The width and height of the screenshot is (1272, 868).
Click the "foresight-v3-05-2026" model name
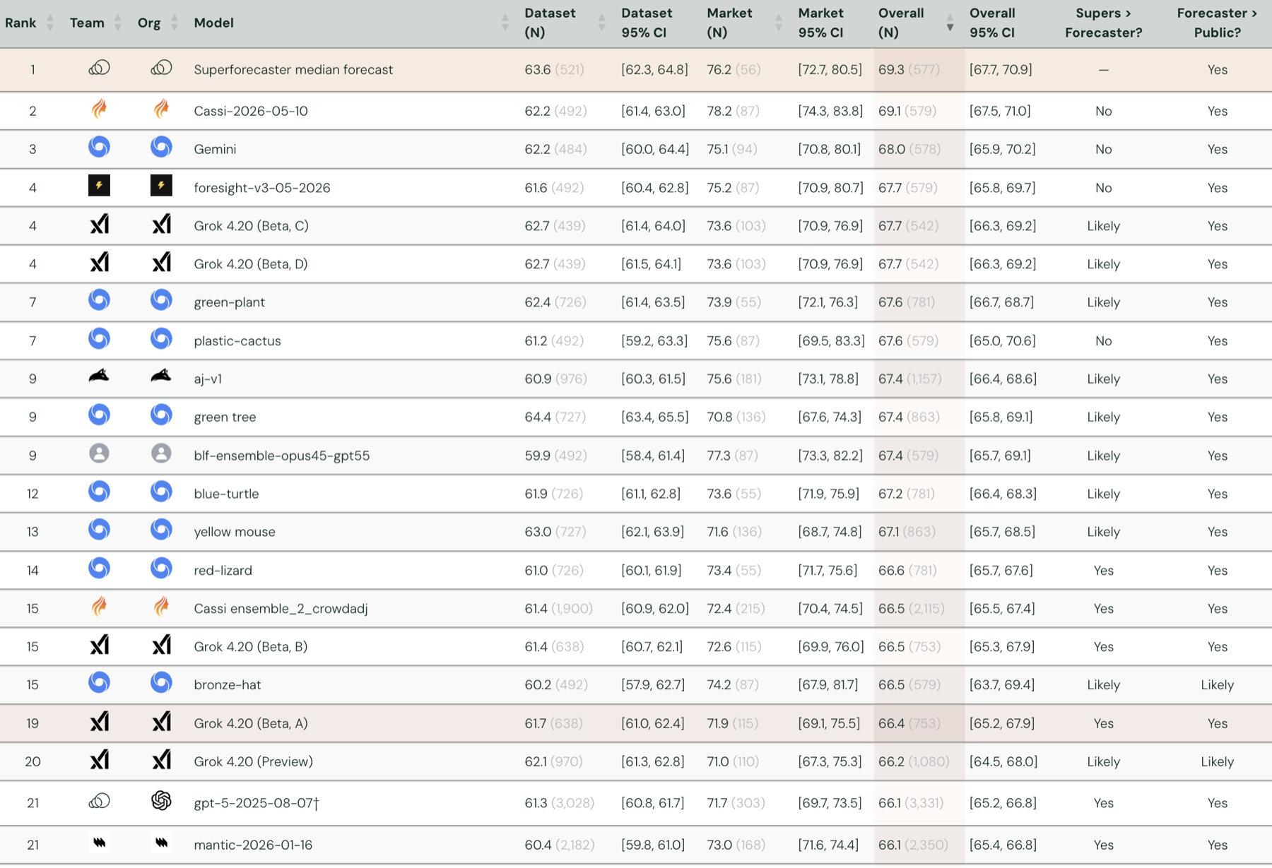tap(262, 188)
